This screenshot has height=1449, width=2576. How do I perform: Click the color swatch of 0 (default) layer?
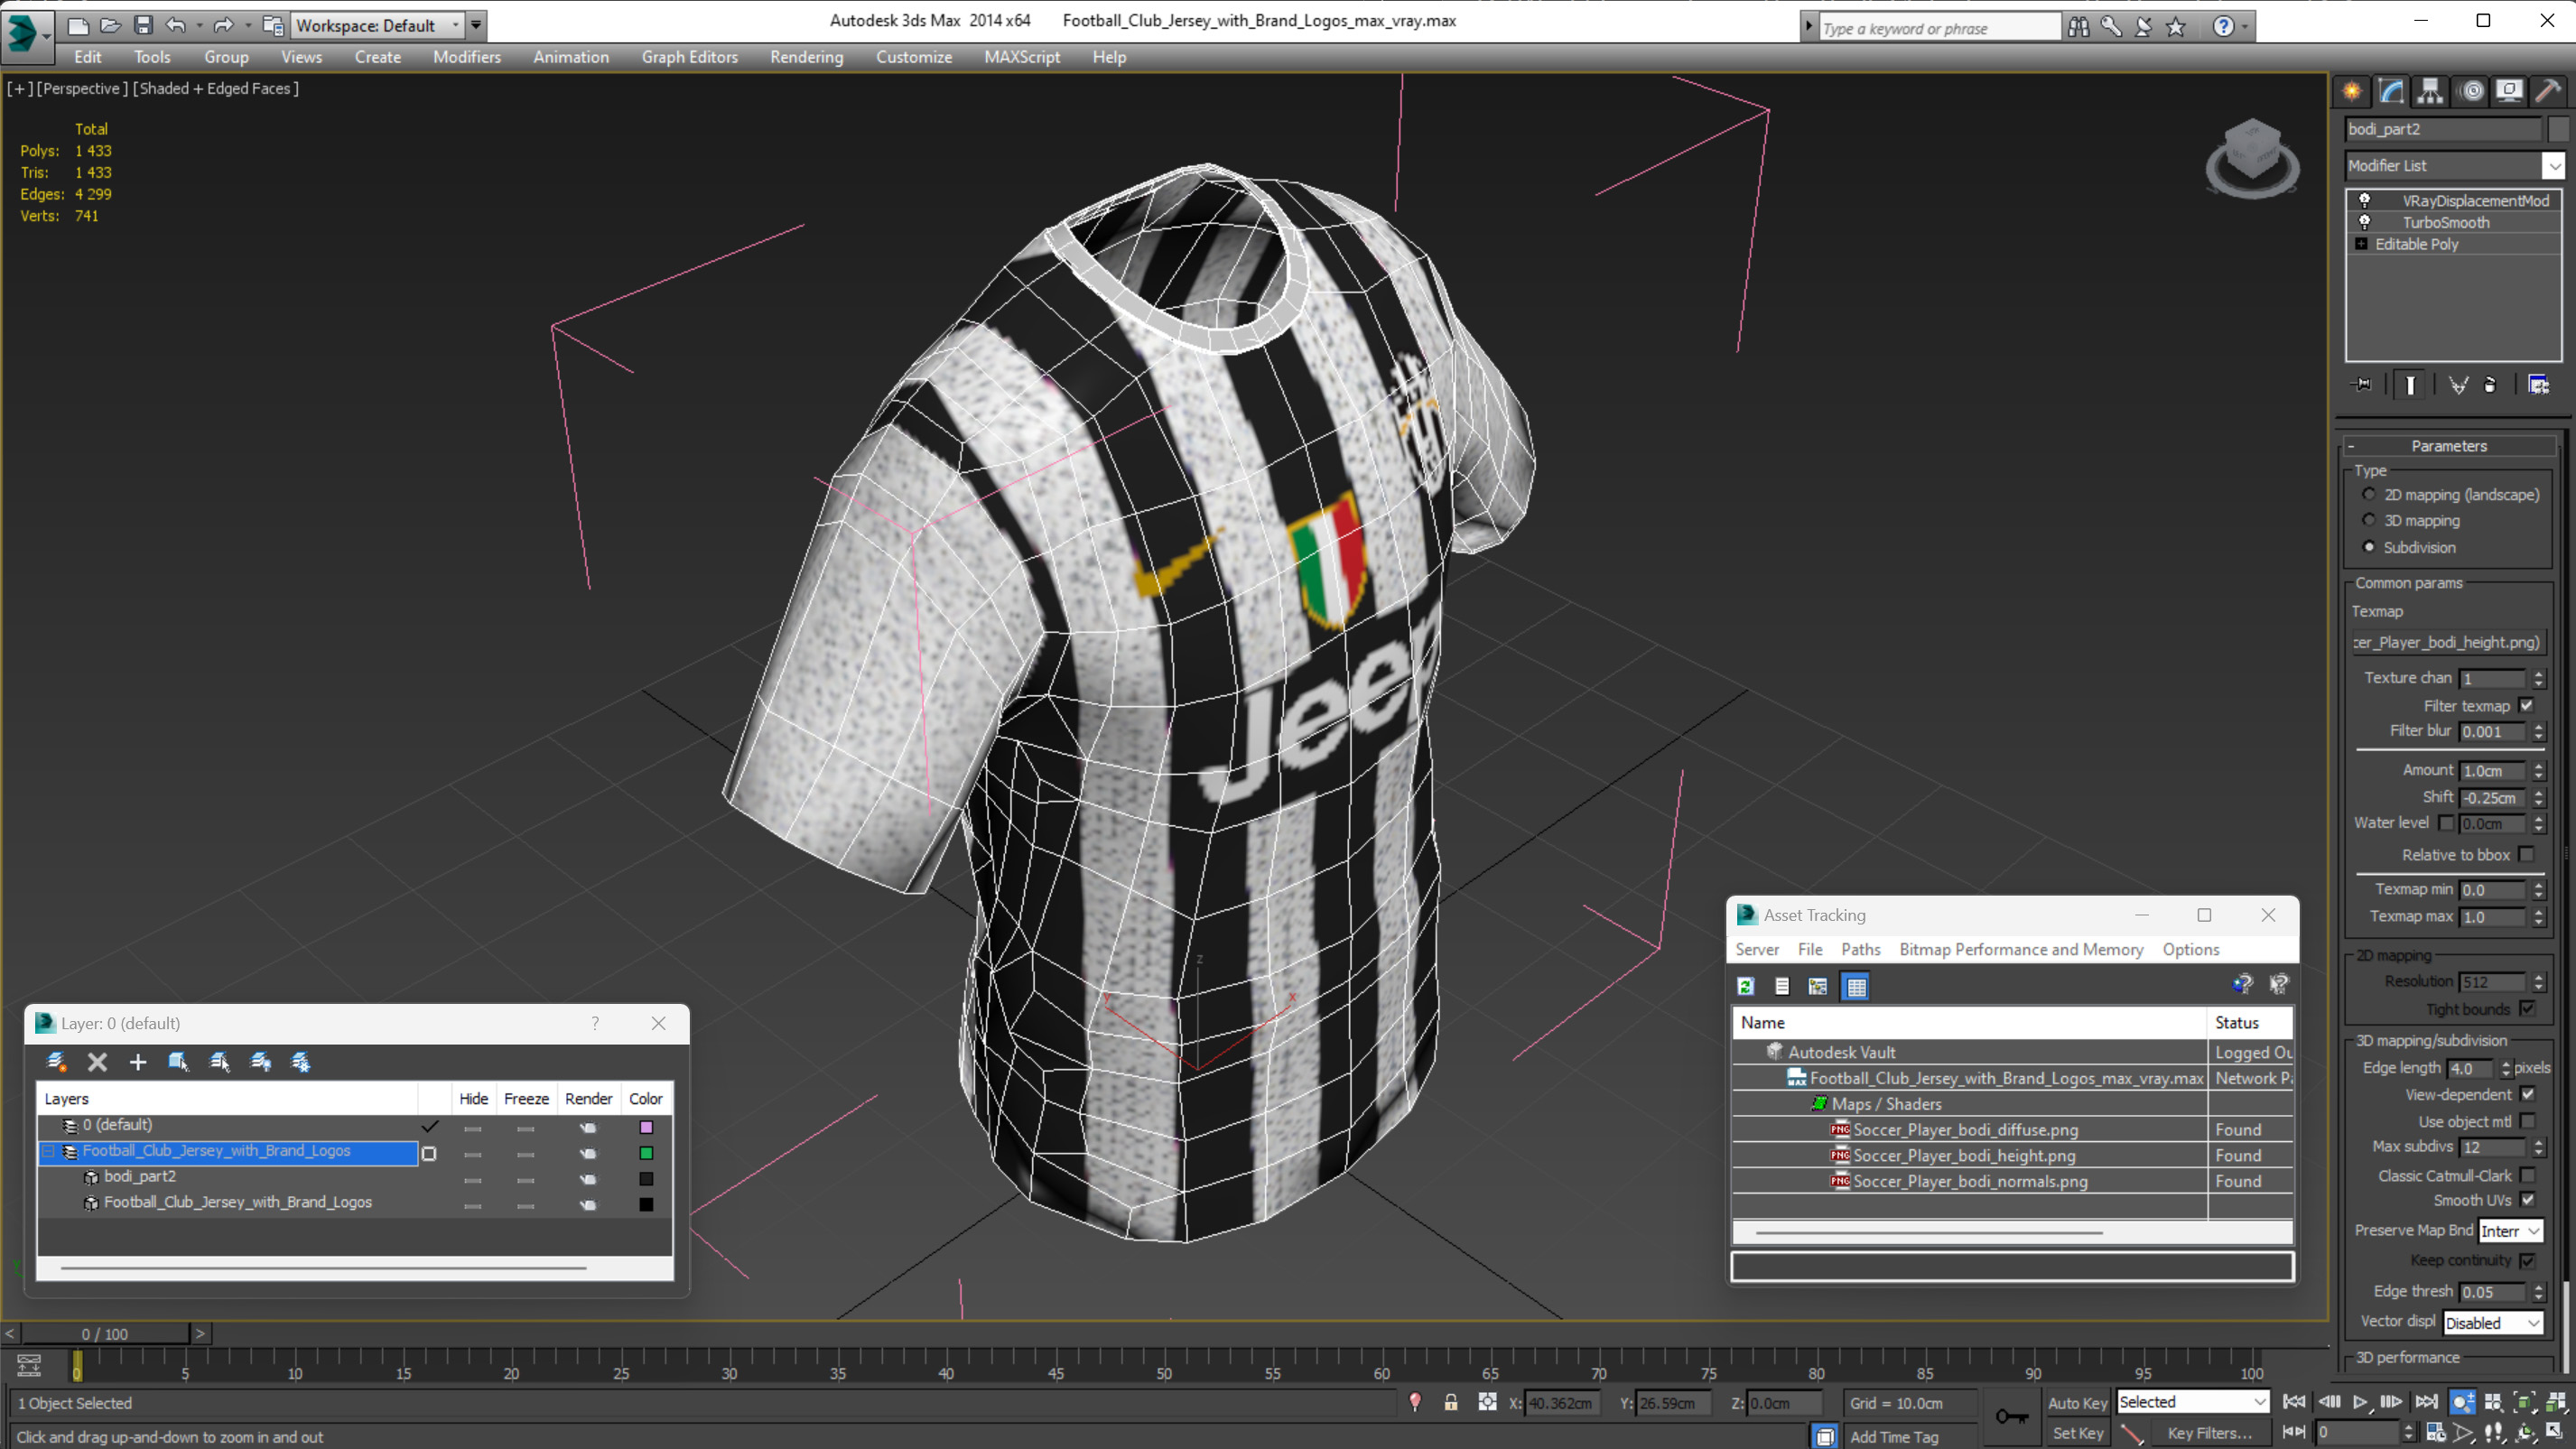pos(646,1127)
